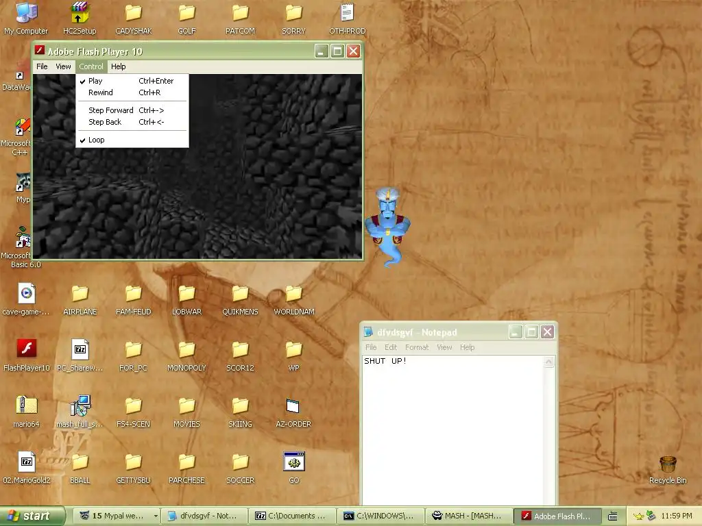Choose Step Forward in Control menu

(132, 110)
